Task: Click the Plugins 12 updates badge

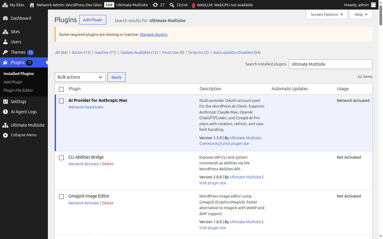Action: pos(29,63)
